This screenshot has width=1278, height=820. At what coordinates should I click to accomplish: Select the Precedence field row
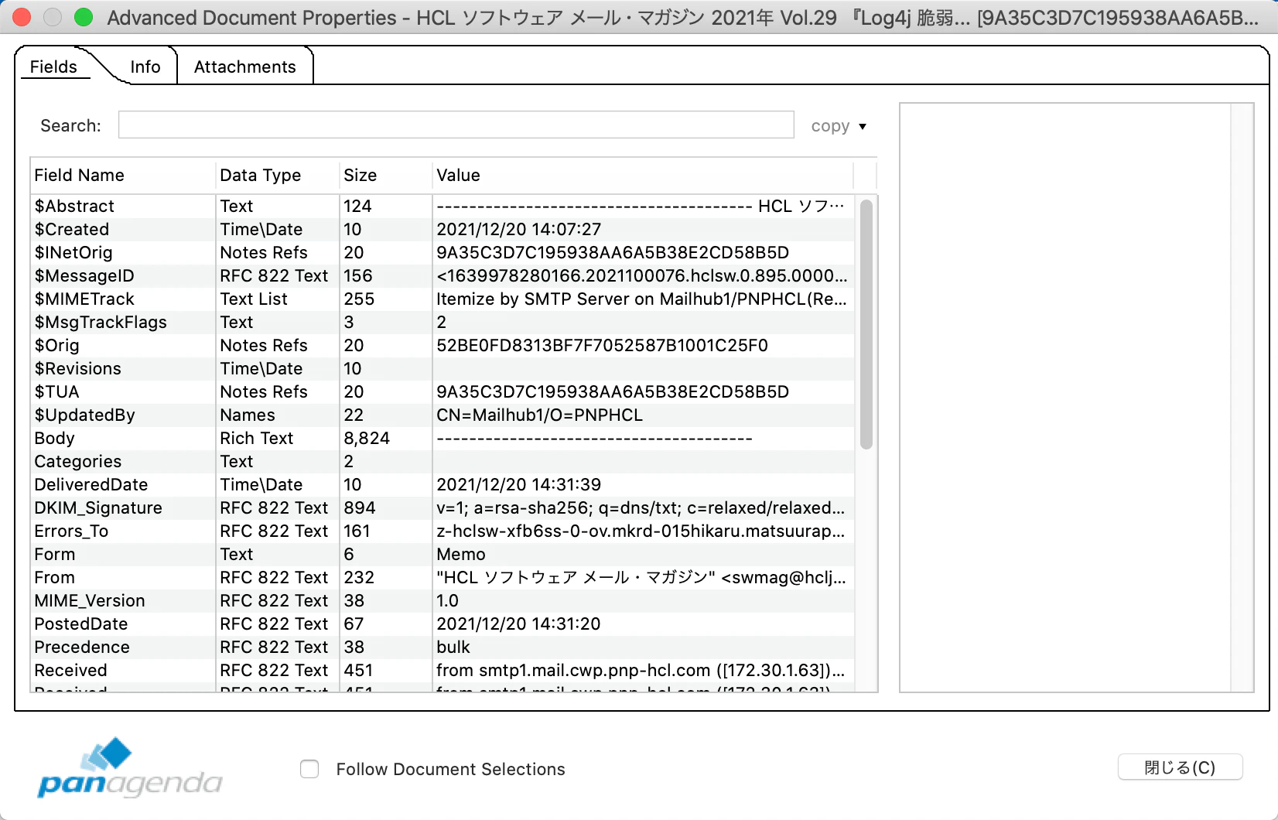coord(443,647)
